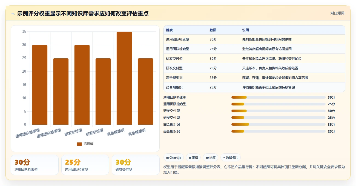Select the 数据 column header

[x=213, y=30]
